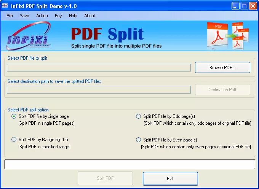Click 'Split single PDF file into multiple PDF files'
This screenshot has width=259, height=189.
coord(116,46)
